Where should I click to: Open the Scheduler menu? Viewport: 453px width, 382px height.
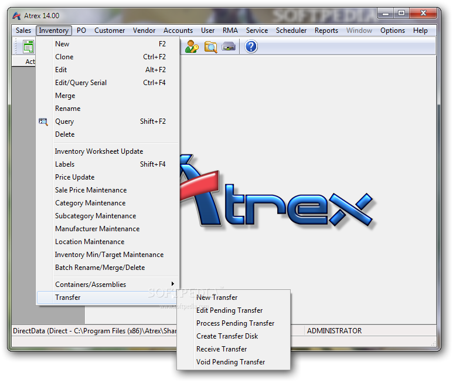point(291,31)
